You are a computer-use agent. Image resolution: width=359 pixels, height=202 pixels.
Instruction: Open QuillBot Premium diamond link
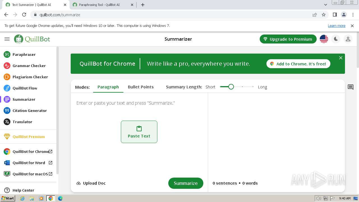pyautogui.click(x=28, y=137)
